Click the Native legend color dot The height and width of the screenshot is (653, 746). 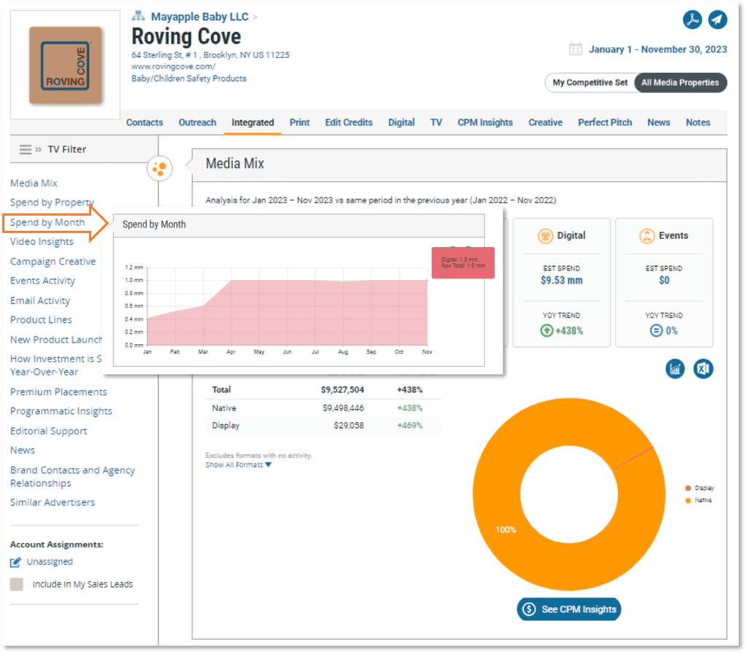point(688,500)
